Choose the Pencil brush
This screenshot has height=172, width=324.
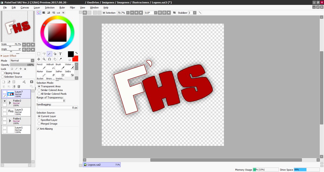click(x=41, y=66)
